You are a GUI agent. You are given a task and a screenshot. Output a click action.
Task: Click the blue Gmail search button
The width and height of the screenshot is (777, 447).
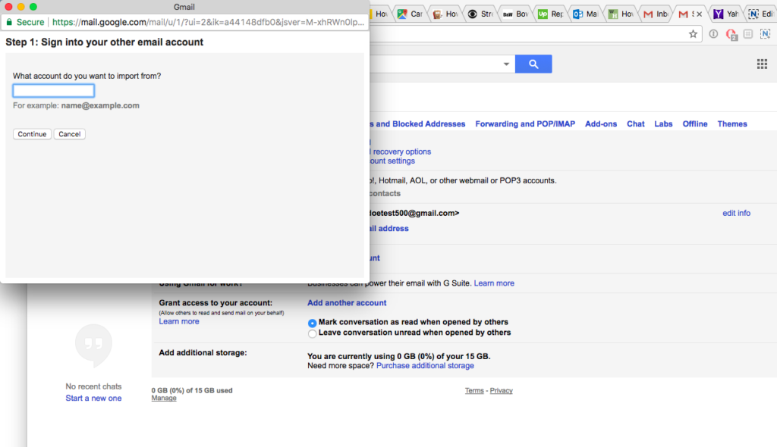pyautogui.click(x=533, y=64)
